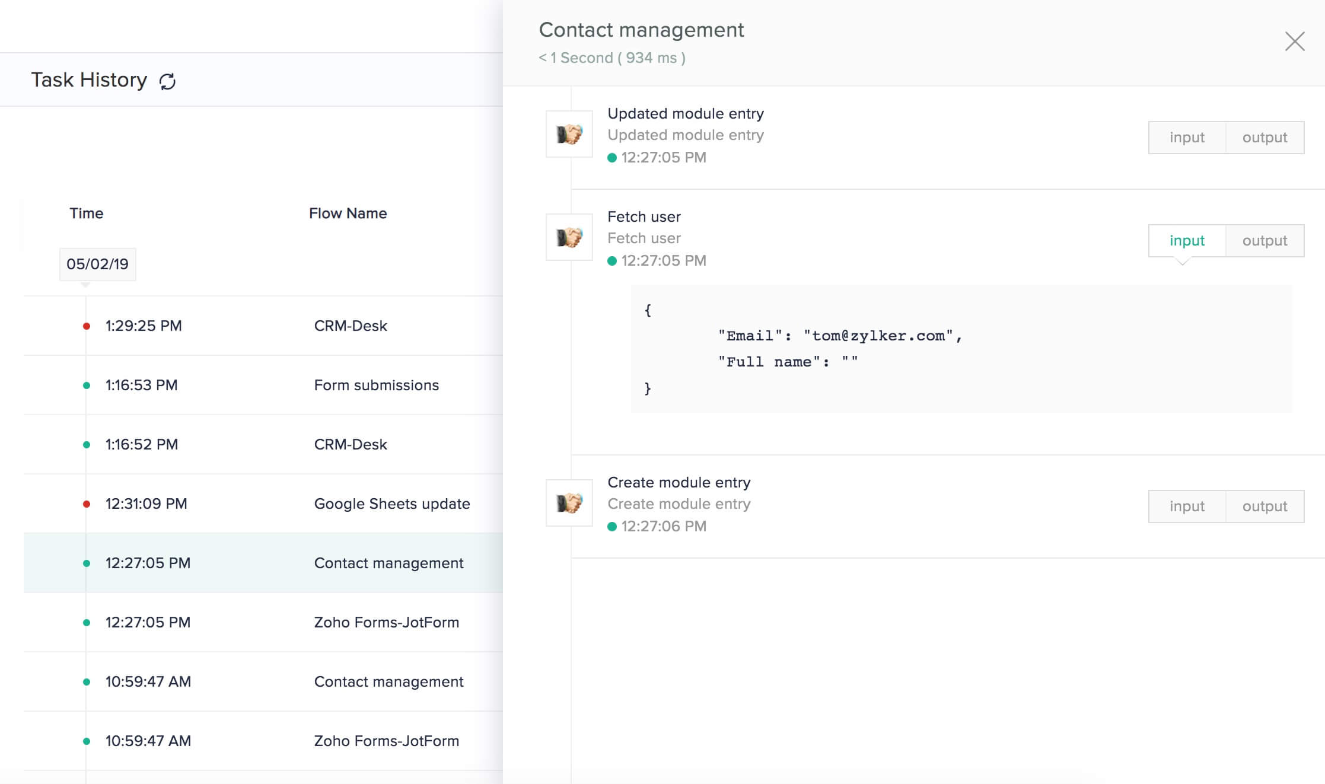Click the handshake icon for Updated module entry

tap(568, 133)
